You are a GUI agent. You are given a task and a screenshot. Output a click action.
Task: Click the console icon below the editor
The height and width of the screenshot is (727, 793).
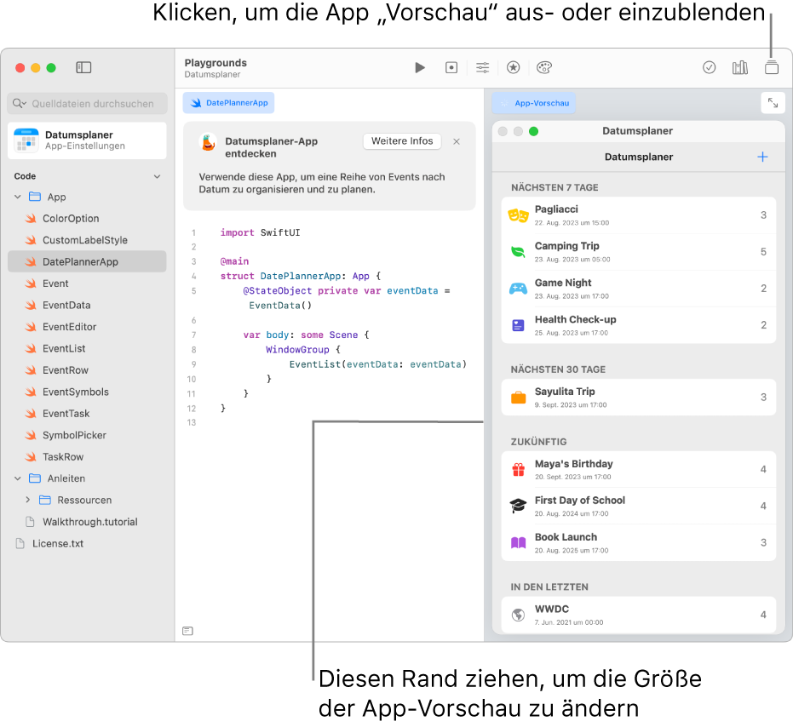pos(187,631)
